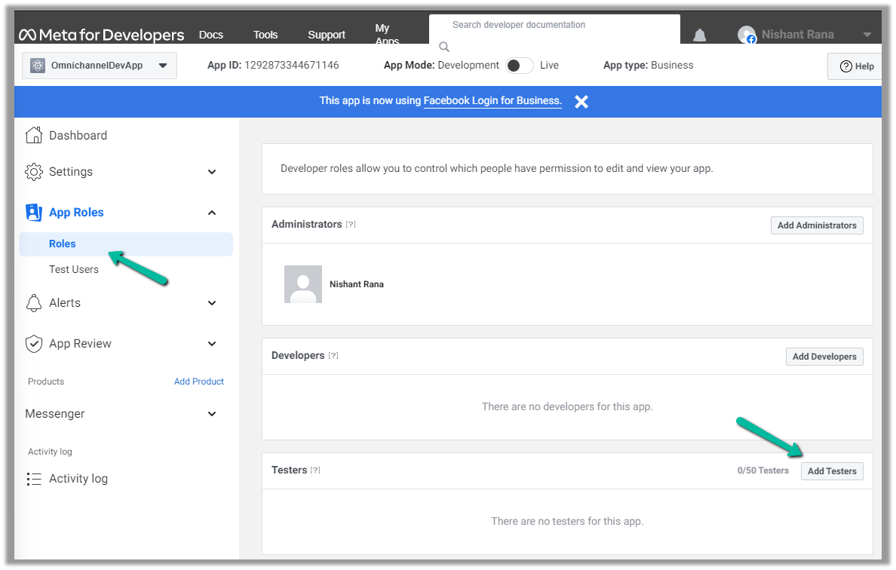Click the Administrators help [?] icon
The height and width of the screenshot is (570, 896).
[351, 225]
